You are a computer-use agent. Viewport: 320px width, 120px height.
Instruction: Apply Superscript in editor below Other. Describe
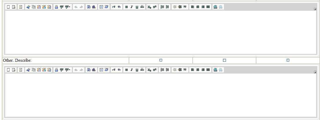click(155, 70)
